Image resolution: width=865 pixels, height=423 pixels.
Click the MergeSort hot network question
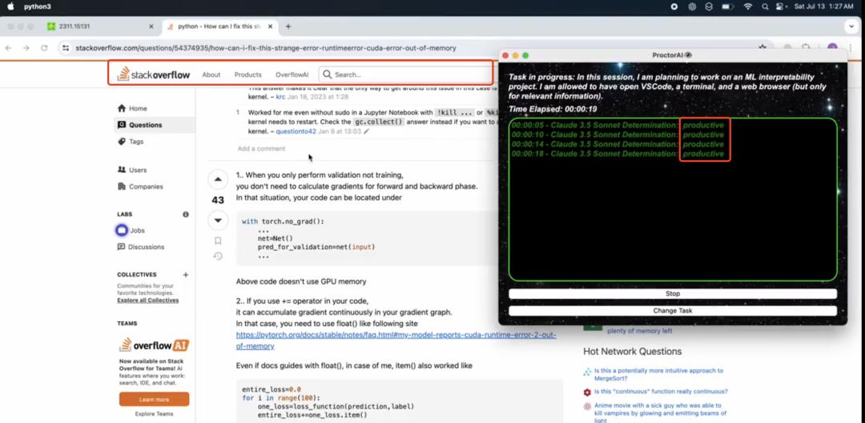658,374
